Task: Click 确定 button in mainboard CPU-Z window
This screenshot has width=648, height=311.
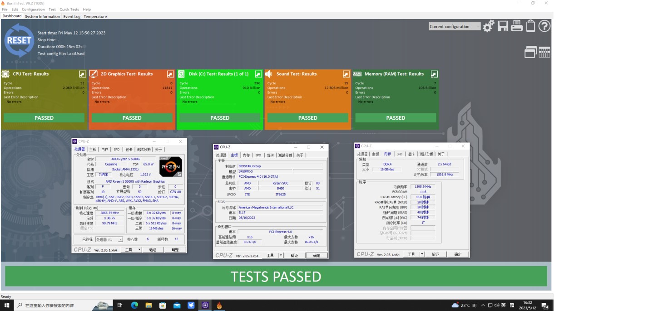Action: (317, 256)
